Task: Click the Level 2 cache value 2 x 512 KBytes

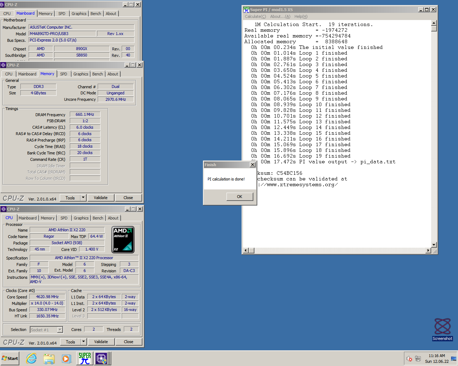Action: pos(104,310)
